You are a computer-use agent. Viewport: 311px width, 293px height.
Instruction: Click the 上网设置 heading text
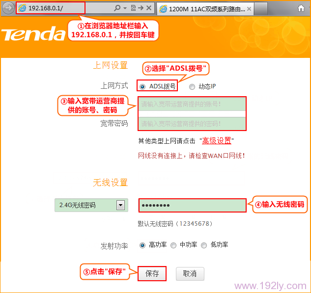[x=110, y=65]
